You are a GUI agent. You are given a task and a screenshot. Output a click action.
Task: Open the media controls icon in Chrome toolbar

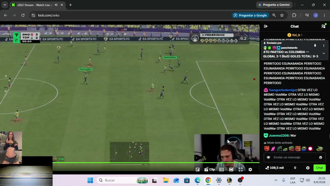pos(307,15)
